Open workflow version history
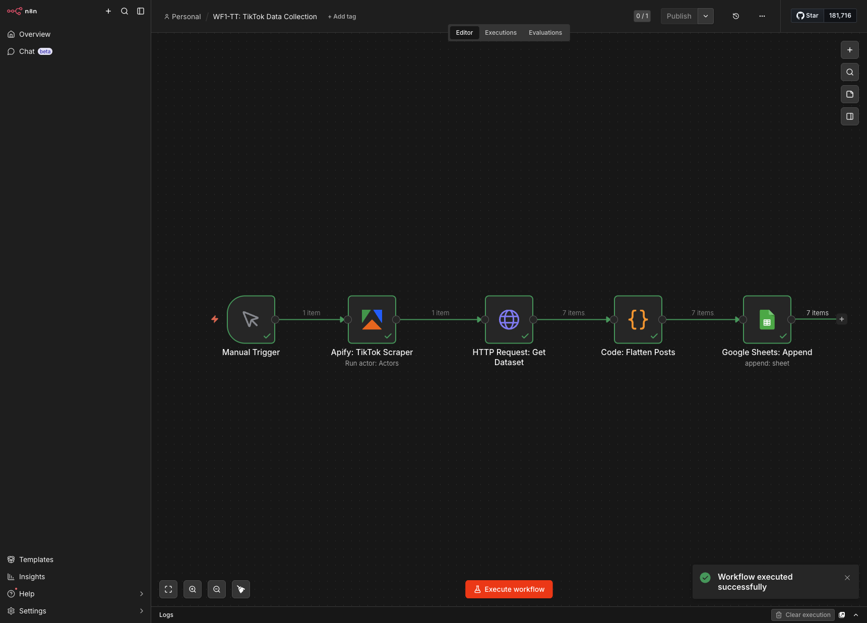The image size is (867, 623). pyautogui.click(x=736, y=16)
